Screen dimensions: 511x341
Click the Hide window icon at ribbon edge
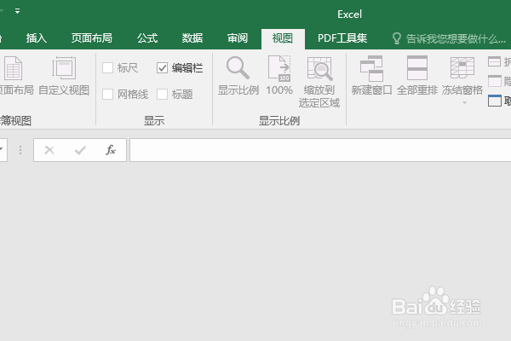tap(494, 81)
